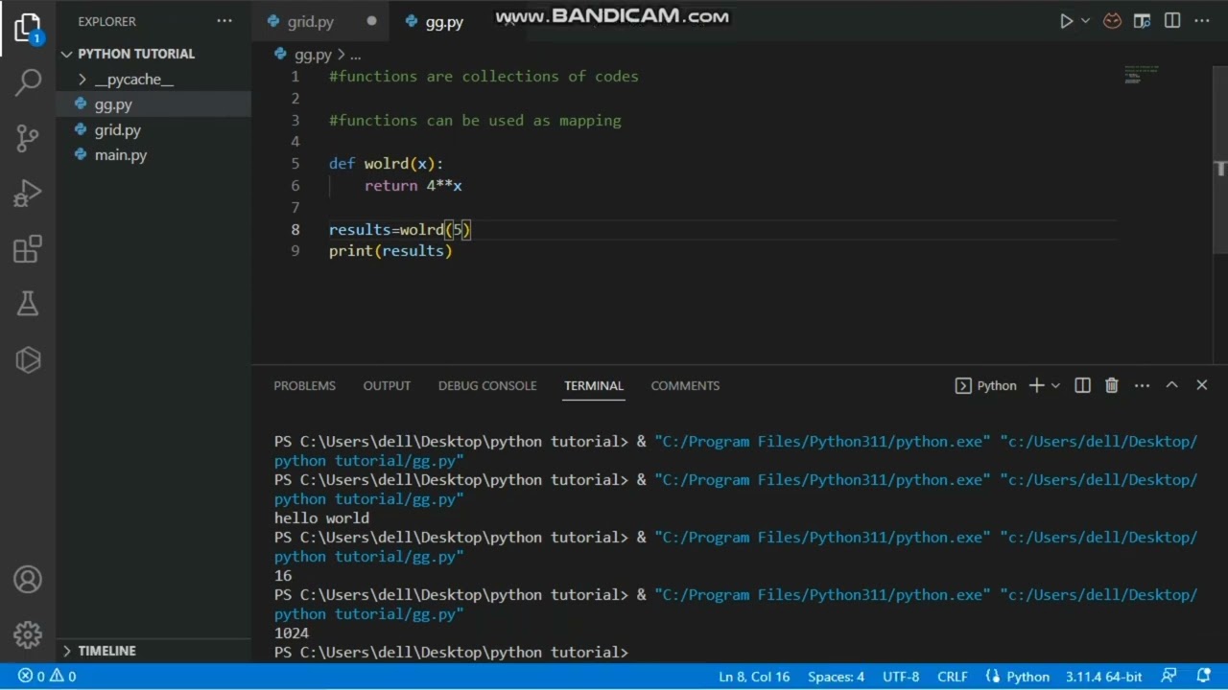Switch to the OUTPUT panel tab
This screenshot has width=1228, height=690.
click(387, 385)
